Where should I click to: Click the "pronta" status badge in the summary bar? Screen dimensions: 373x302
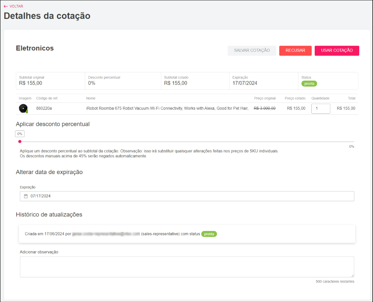point(309,84)
